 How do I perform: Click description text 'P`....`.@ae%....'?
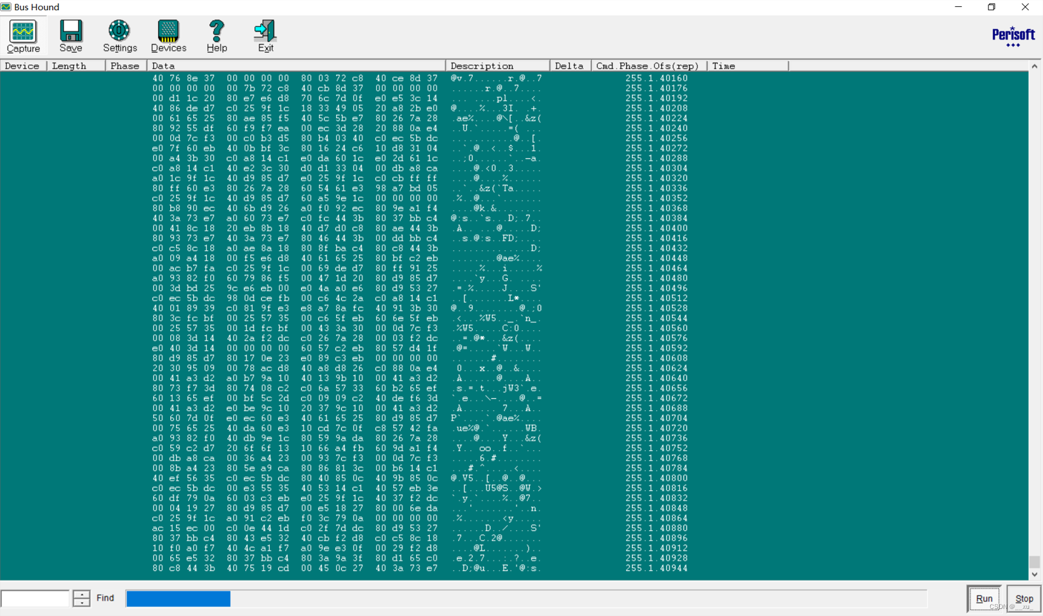click(x=496, y=418)
